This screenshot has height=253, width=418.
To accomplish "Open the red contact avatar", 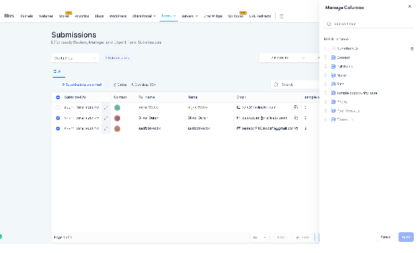I will (117, 118).
